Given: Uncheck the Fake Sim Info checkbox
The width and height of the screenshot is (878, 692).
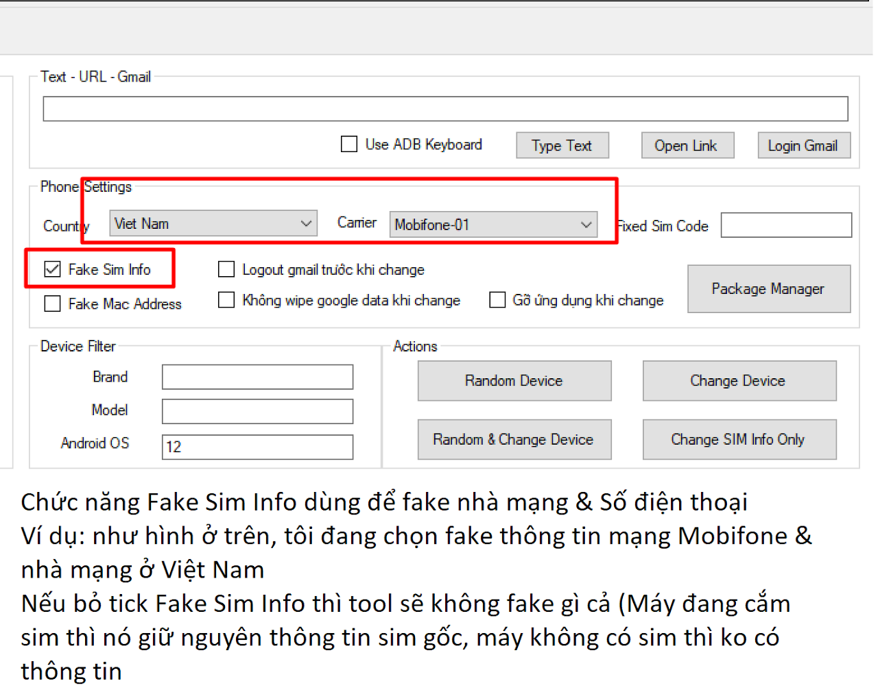Looking at the screenshot, I should coord(53,269).
